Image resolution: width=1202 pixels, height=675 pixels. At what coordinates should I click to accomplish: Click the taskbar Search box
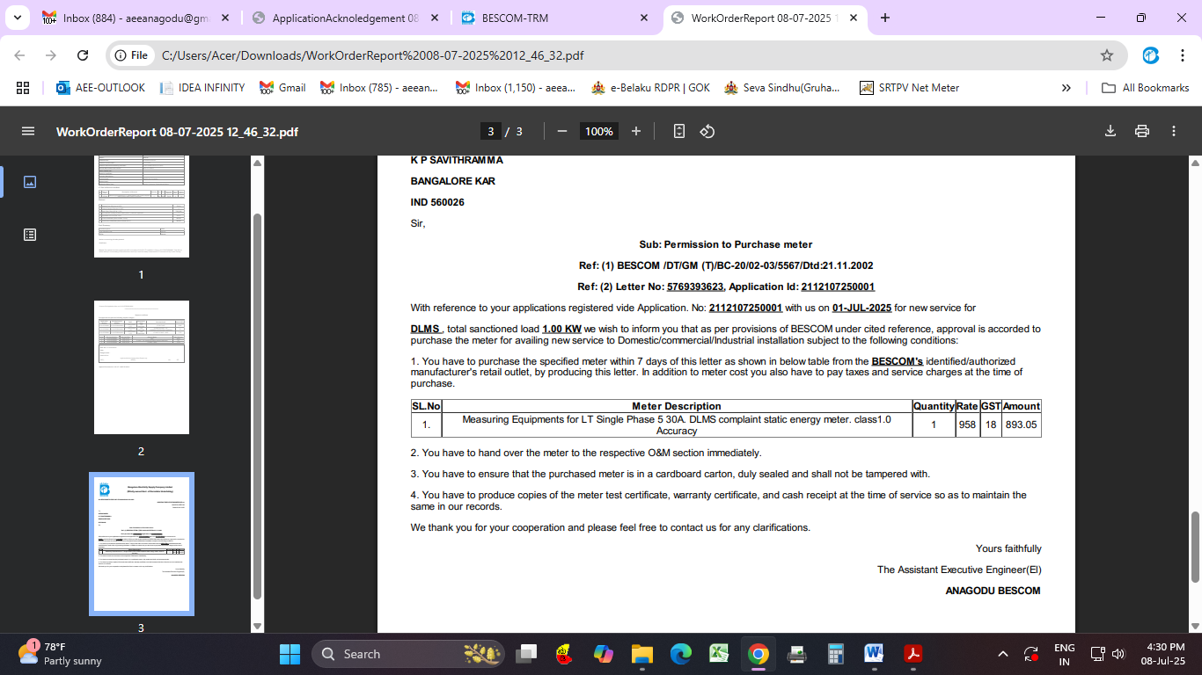(x=410, y=654)
